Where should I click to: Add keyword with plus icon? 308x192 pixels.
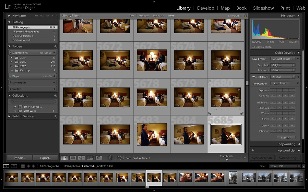[253, 151]
